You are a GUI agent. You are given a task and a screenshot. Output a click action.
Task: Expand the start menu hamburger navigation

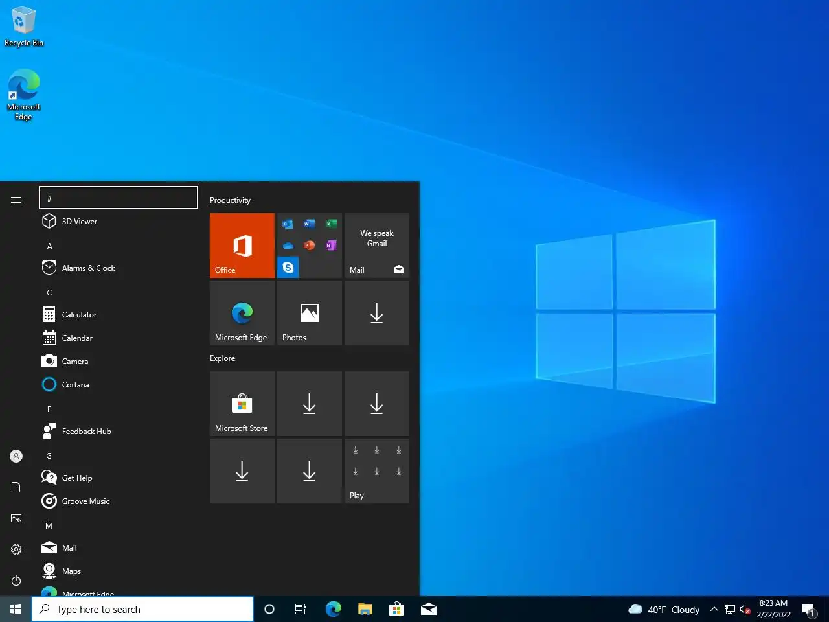[16, 200]
